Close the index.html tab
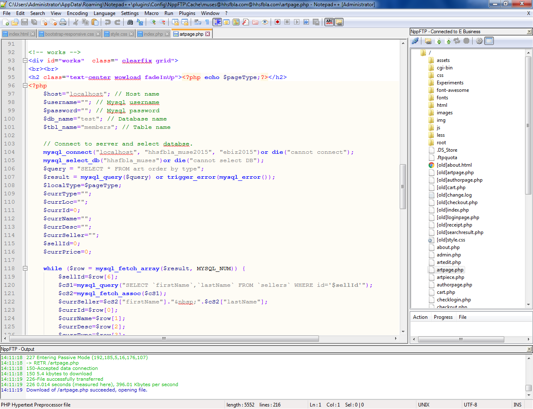Viewport: 533px width, 409px height. pos(33,34)
